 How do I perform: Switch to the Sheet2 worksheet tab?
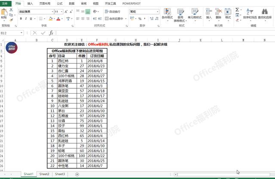[x=44, y=174]
